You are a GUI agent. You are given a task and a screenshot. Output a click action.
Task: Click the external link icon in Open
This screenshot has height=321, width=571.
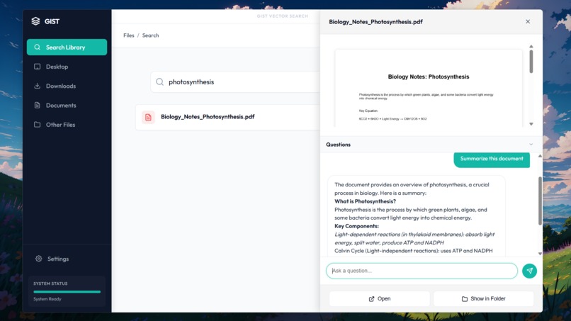(371, 299)
